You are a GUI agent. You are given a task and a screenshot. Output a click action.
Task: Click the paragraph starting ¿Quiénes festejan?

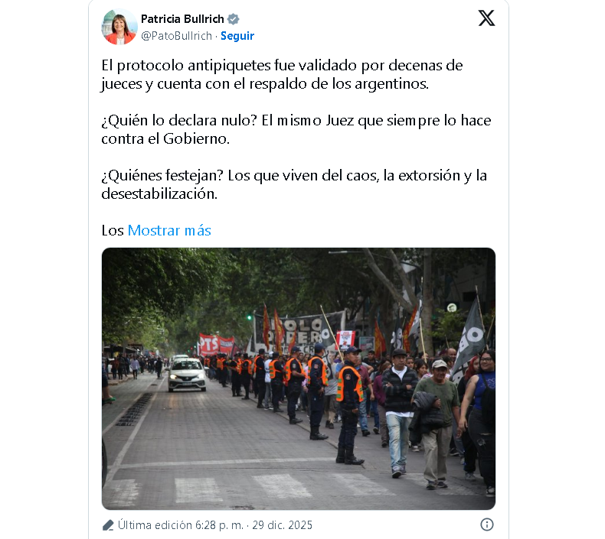[x=294, y=184]
